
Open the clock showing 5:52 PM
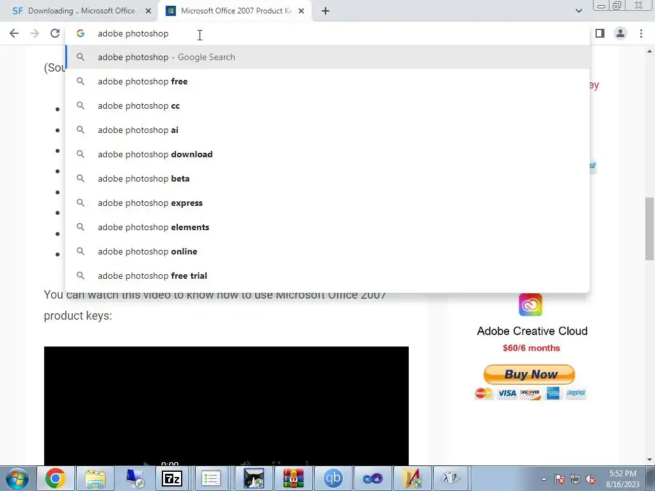tap(623, 479)
